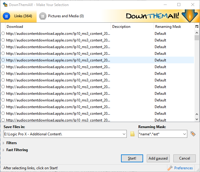The width and height of the screenshot is (200, 172).
Task: Open the Renaming Mask dropdown arrow
Action: point(184,134)
